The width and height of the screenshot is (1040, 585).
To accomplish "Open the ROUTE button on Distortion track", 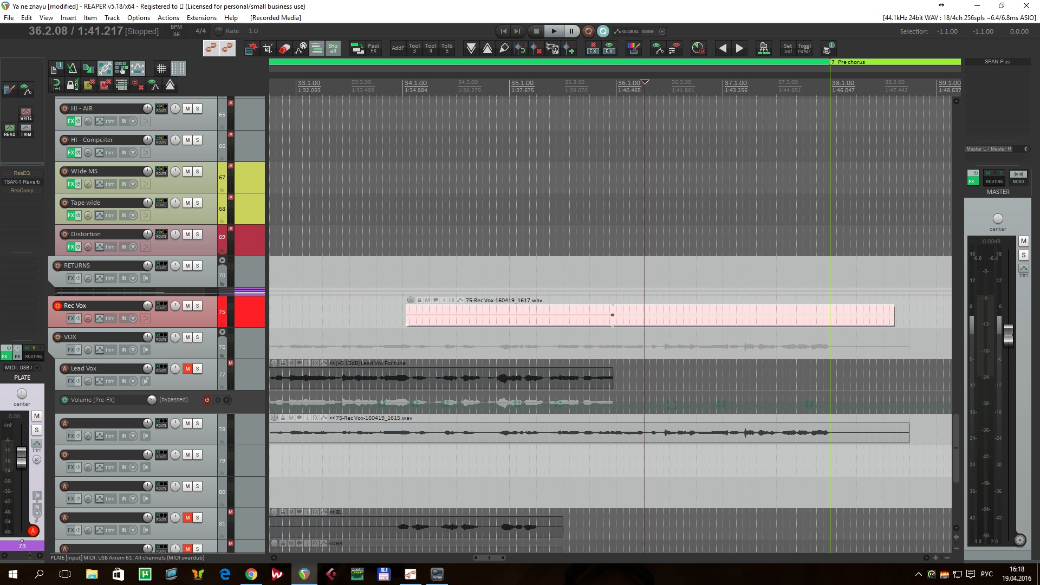I will pyautogui.click(x=161, y=234).
